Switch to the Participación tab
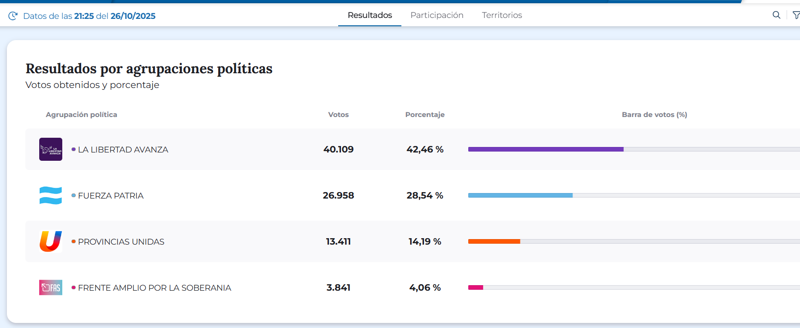Viewport: 800px width, 328px height. pyautogui.click(x=437, y=15)
